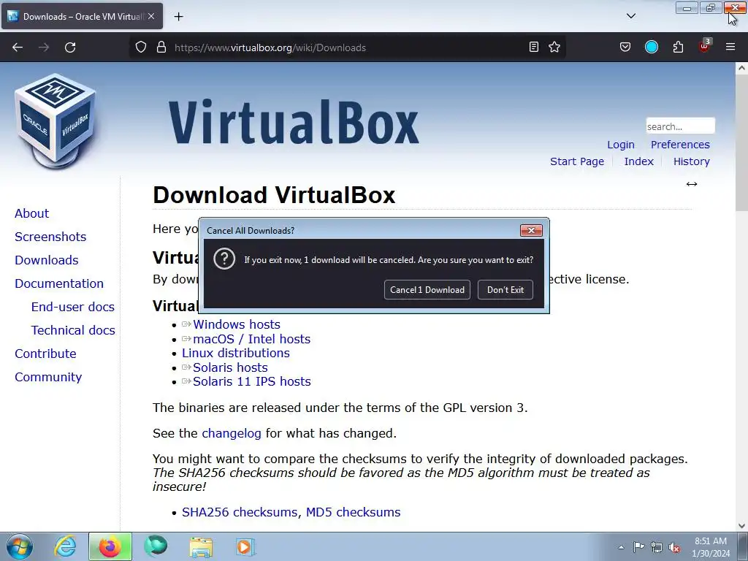Toggle Reader View icon in address bar

[x=534, y=47]
